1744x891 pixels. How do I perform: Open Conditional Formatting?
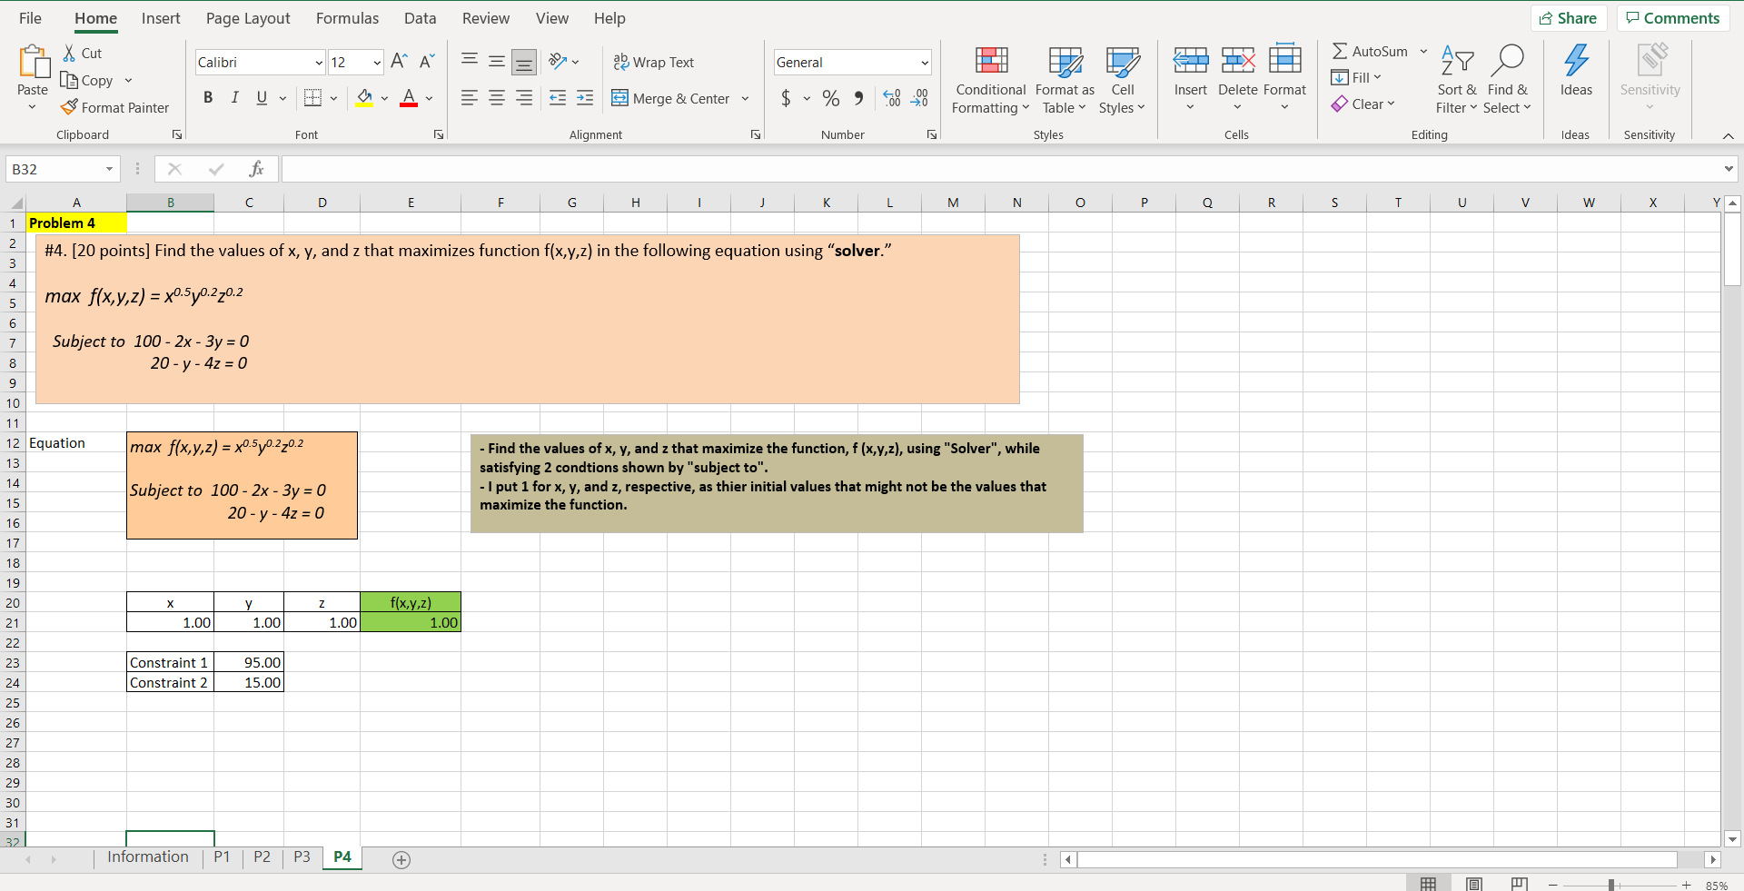point(990,80)
